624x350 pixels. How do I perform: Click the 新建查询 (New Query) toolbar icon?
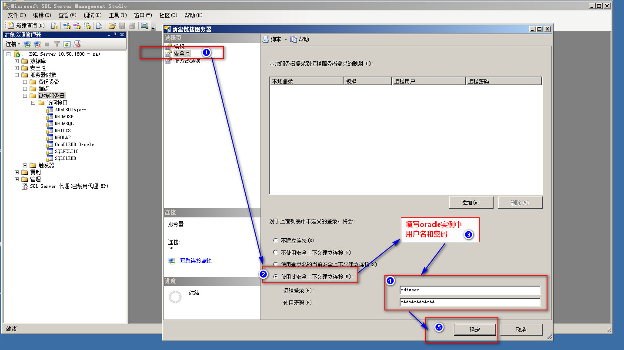coord(11,26)
